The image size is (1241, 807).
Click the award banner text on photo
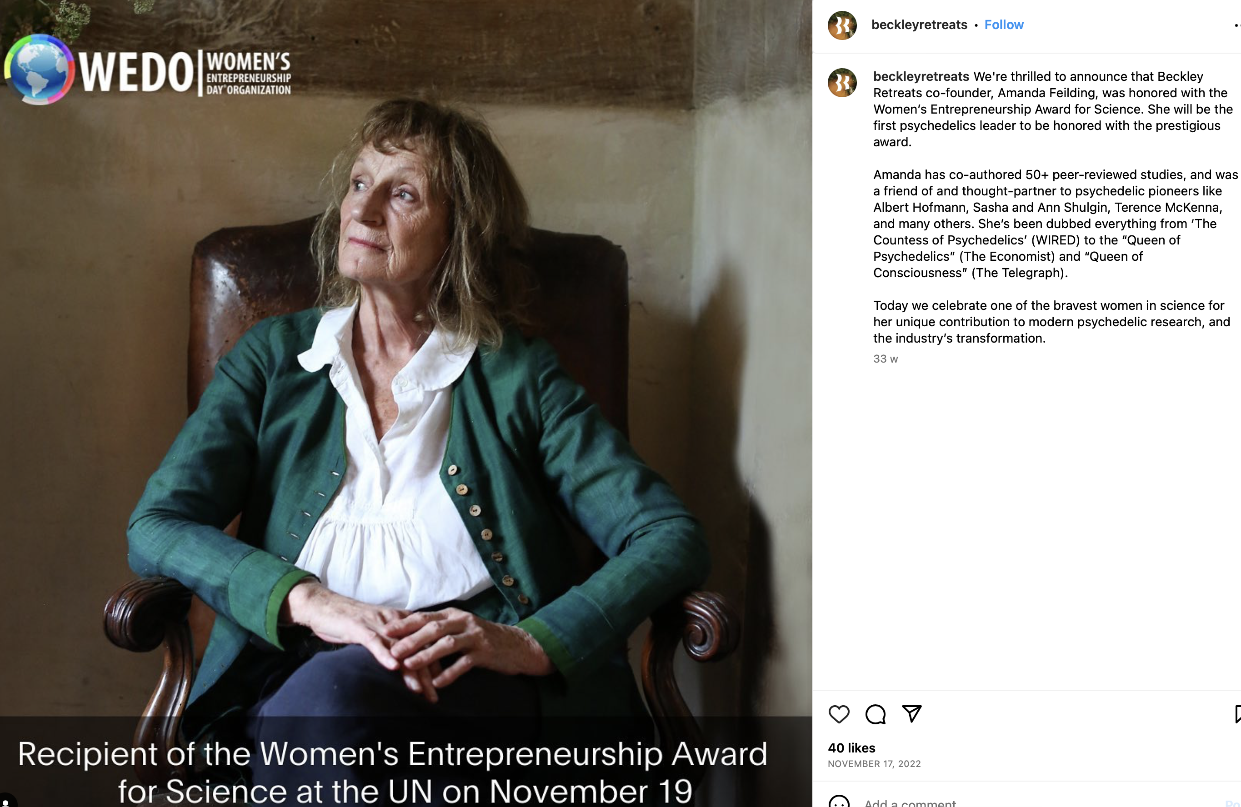click(392, 772)
